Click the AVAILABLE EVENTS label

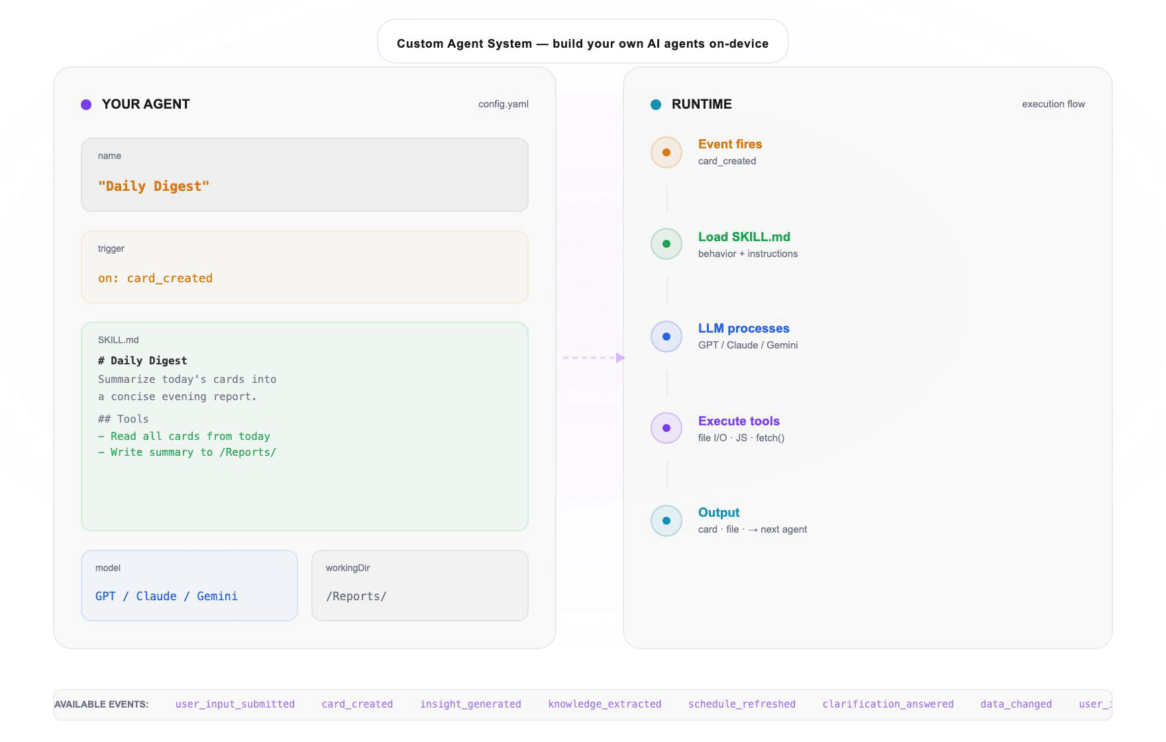pyautogui.click(x=101, y=704)
